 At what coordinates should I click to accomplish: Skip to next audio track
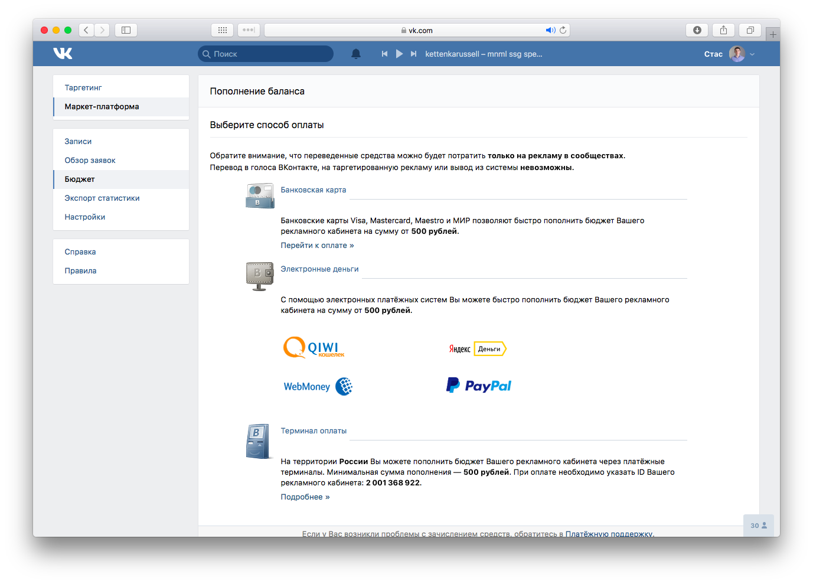[413, 54]
